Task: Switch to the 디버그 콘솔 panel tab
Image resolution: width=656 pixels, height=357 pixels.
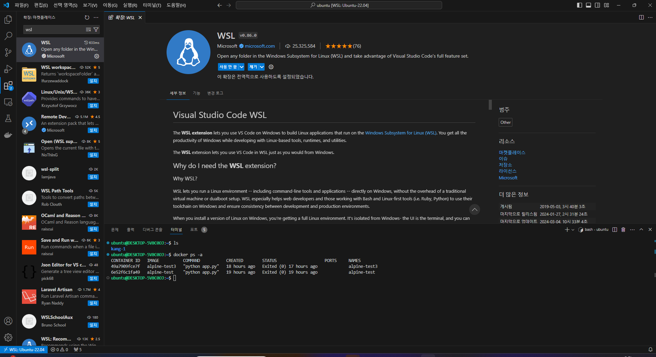Action: [x=153, y=230]
